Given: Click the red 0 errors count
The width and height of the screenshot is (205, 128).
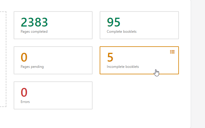Looking at the screenshot, I should coord(24,92).
